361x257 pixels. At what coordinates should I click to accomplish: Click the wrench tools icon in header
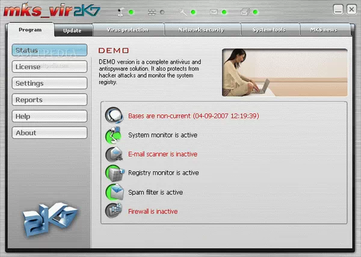coord(183,12)
